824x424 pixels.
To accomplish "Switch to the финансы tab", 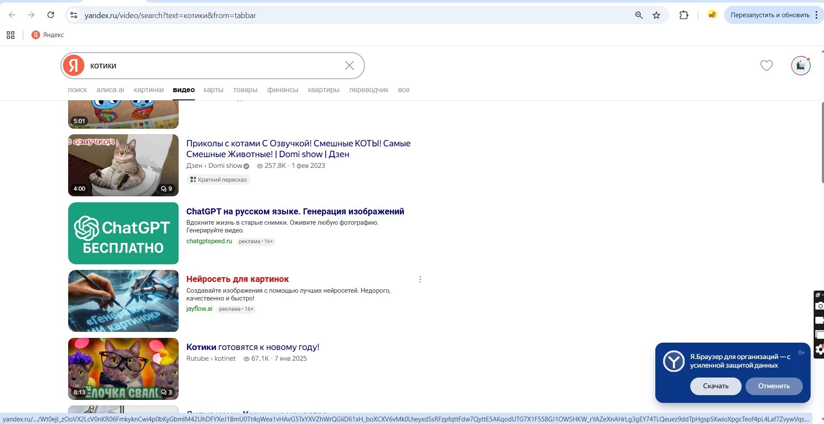I will pos(283,90).
